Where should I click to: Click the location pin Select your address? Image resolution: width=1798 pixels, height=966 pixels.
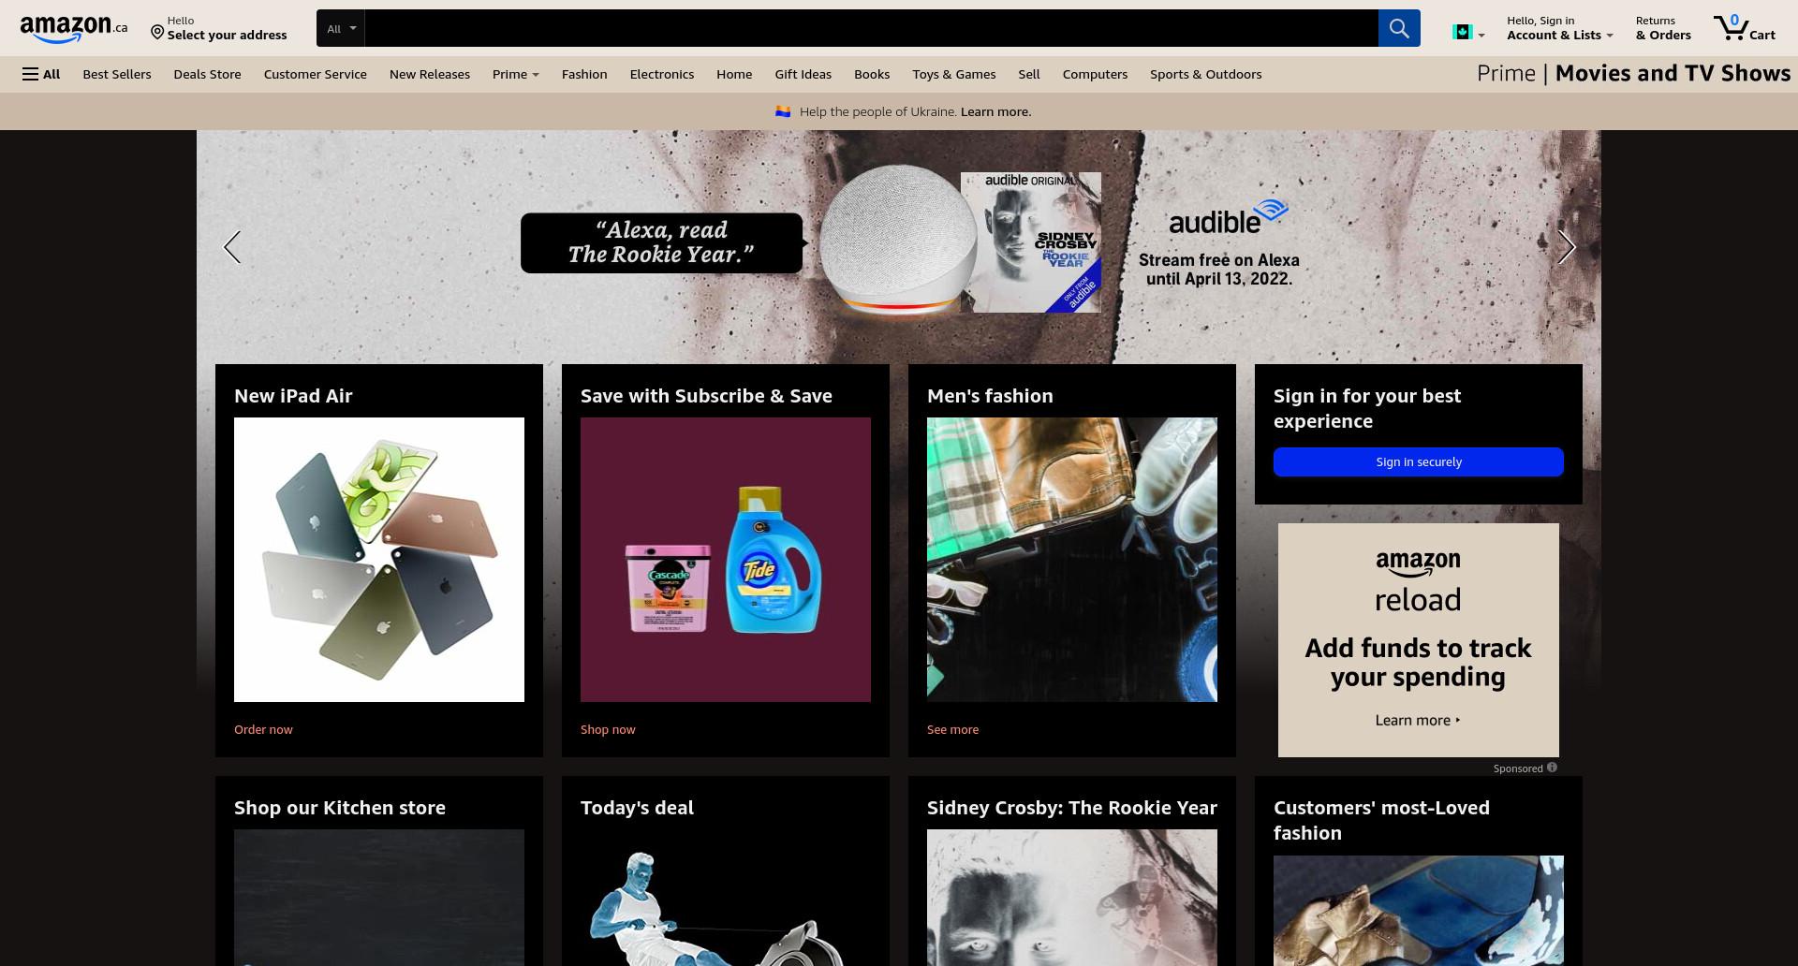(219, 28)
